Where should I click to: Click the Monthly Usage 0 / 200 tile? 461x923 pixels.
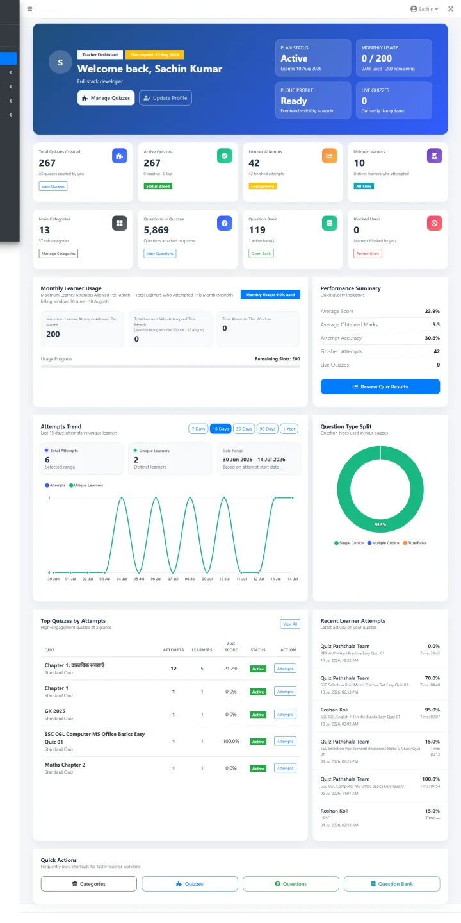click(x=394, y=58)
